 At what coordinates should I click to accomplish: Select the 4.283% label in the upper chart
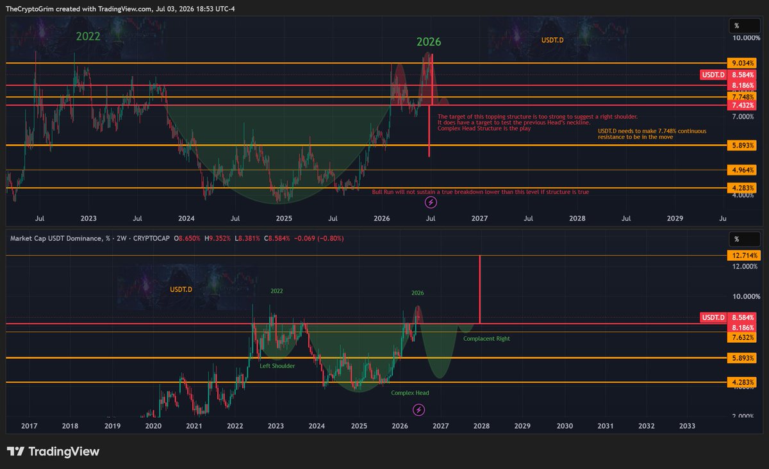[742, 188]
